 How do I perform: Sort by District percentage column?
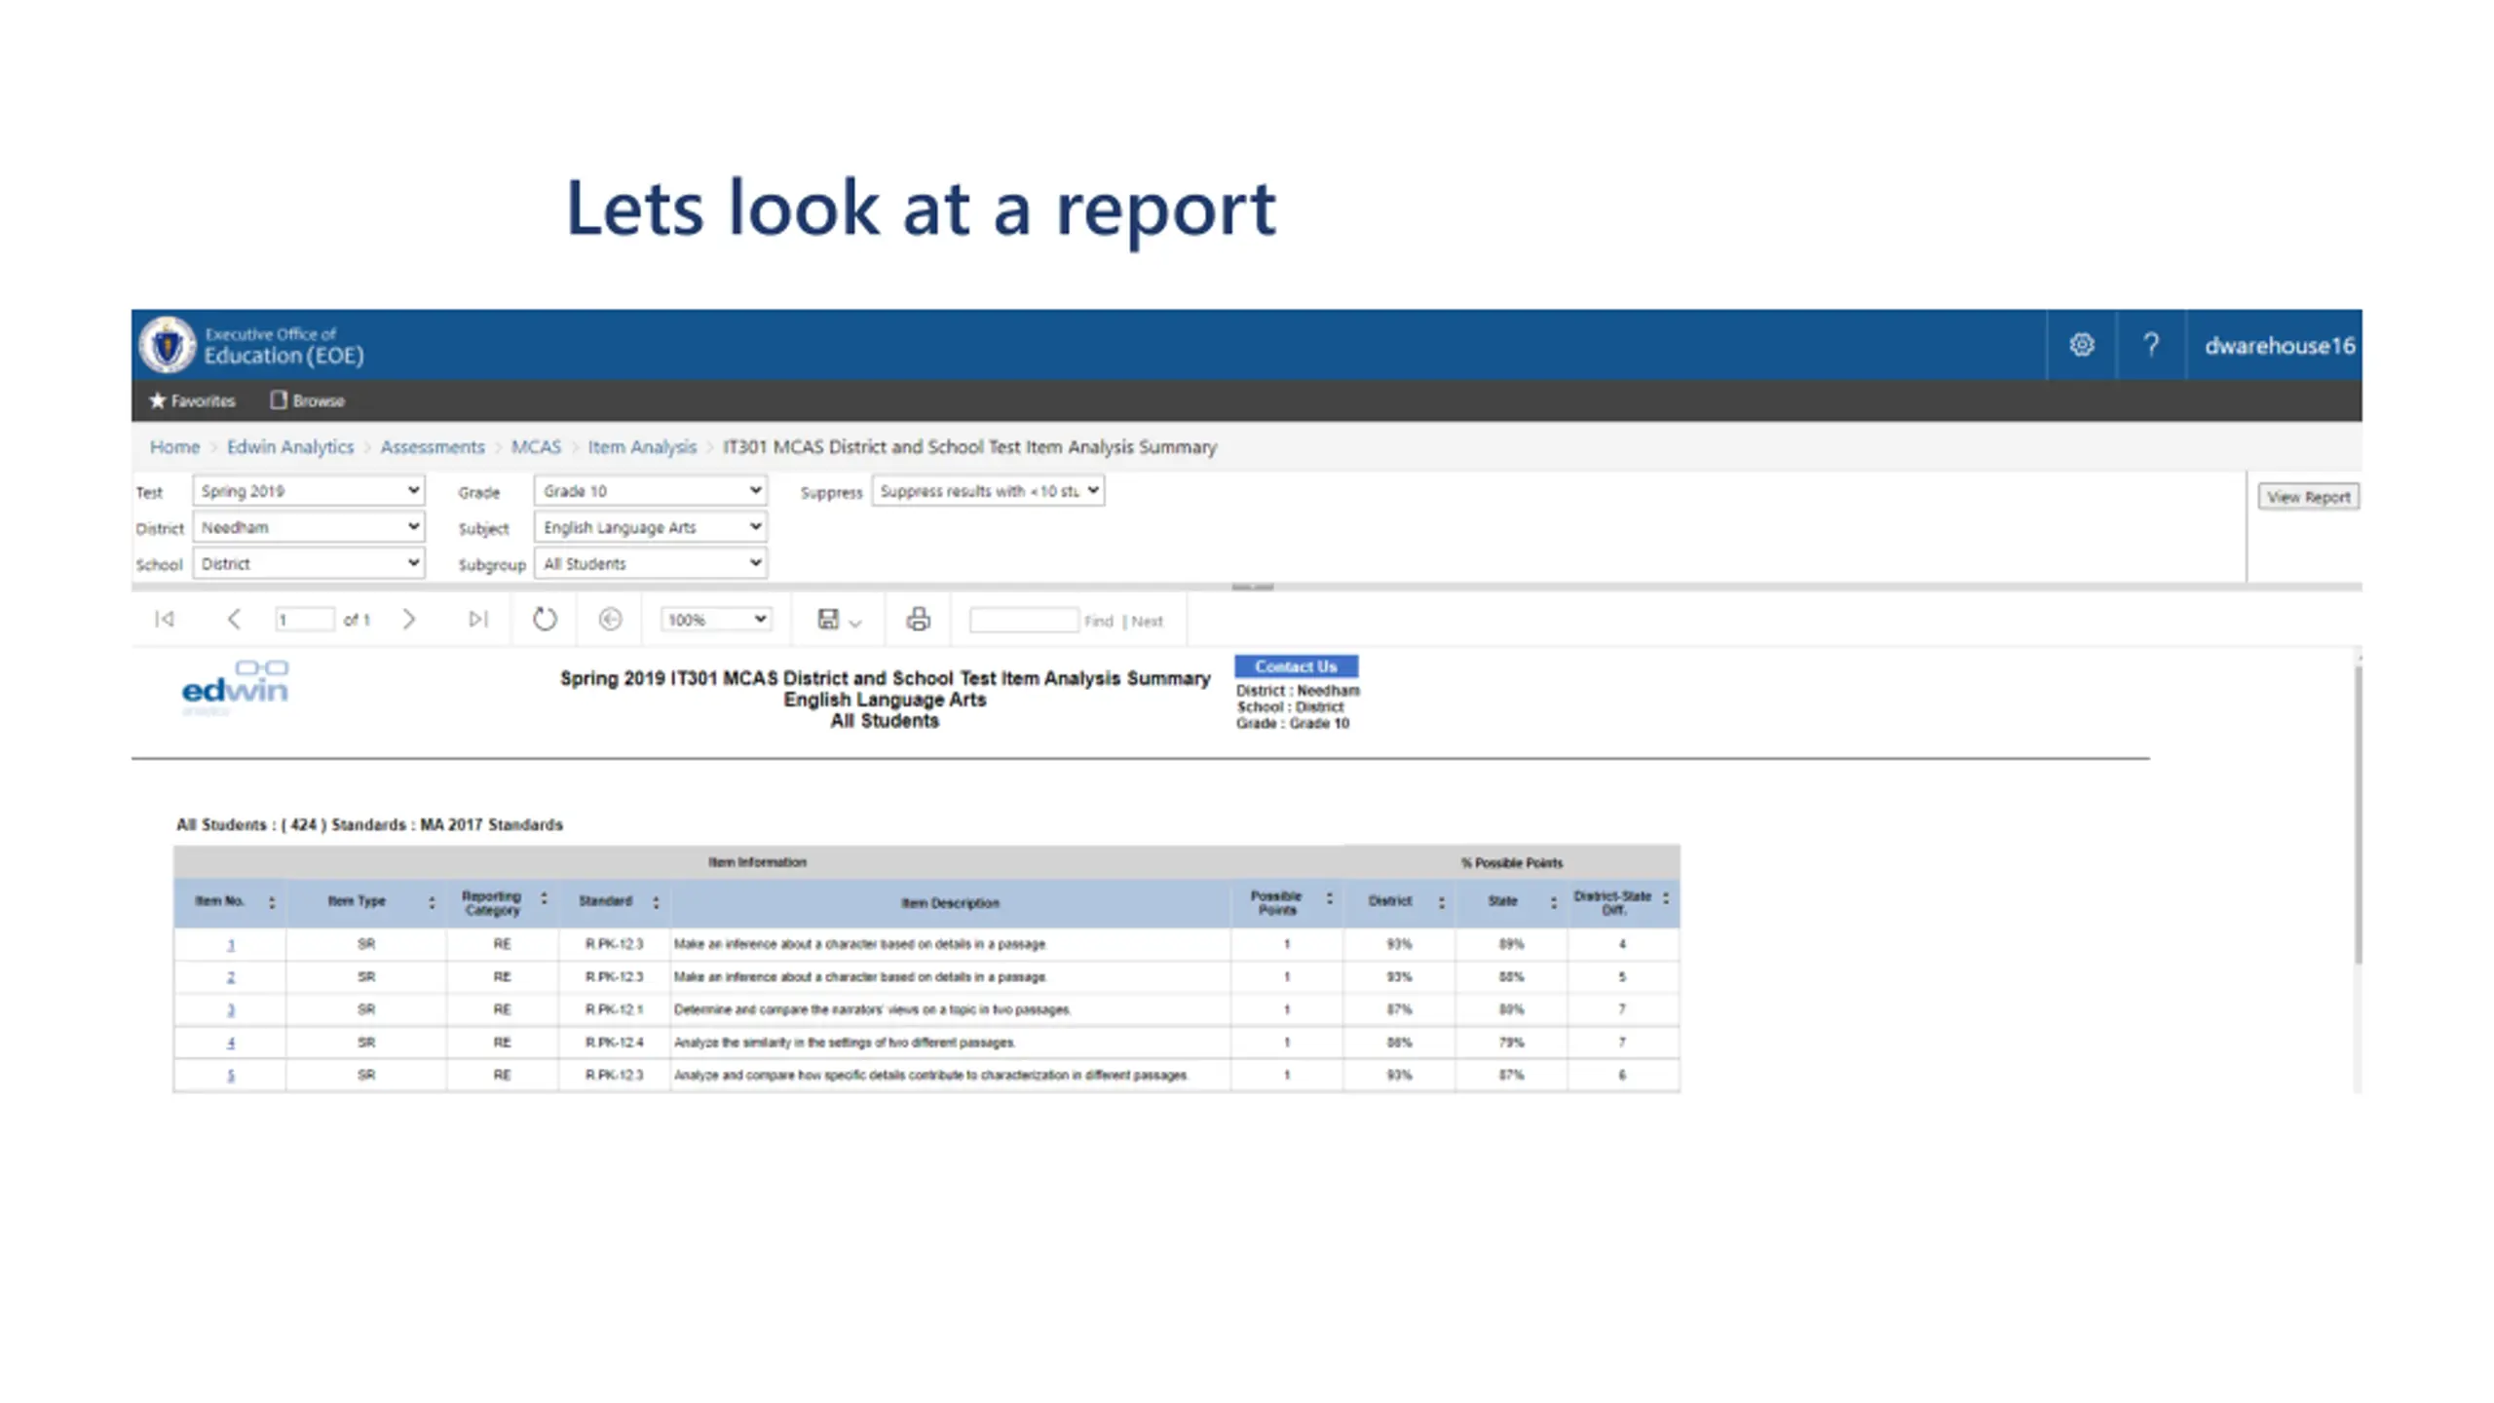1441,902
